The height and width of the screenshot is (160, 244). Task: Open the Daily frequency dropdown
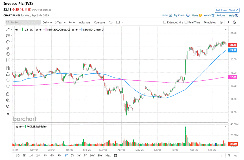(x=47, y=22)
